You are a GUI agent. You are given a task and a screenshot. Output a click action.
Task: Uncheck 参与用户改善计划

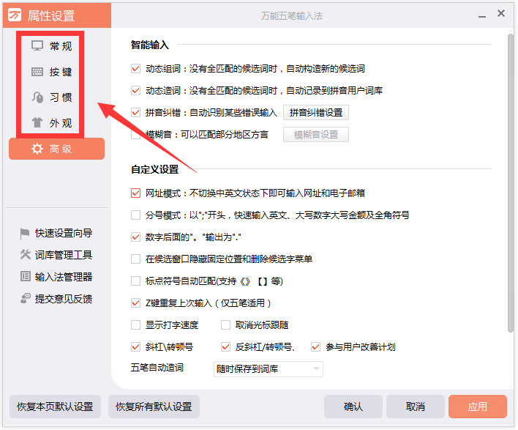click(x=315, y=346)
